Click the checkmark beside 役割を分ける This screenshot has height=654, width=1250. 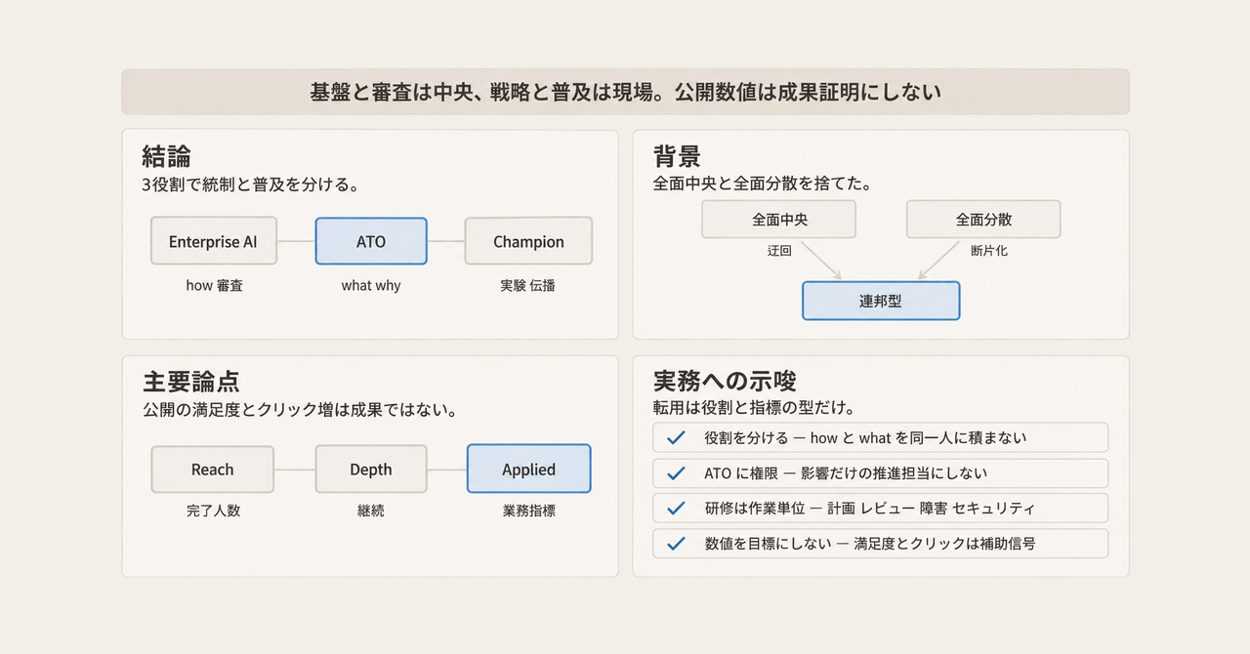click(x=674, y=437)
